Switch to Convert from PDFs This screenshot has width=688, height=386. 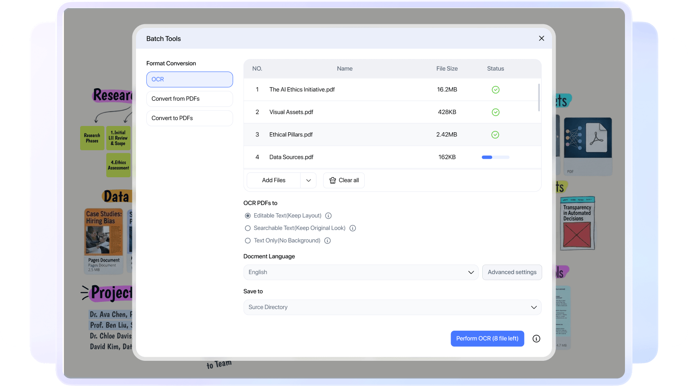(x=189, y=99)
